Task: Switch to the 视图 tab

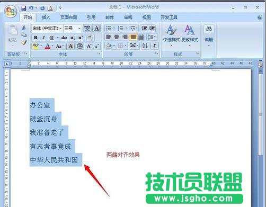Action: [146, 17]
